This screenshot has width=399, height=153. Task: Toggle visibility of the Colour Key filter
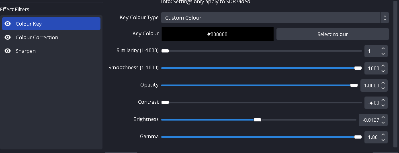click(8, 24)
